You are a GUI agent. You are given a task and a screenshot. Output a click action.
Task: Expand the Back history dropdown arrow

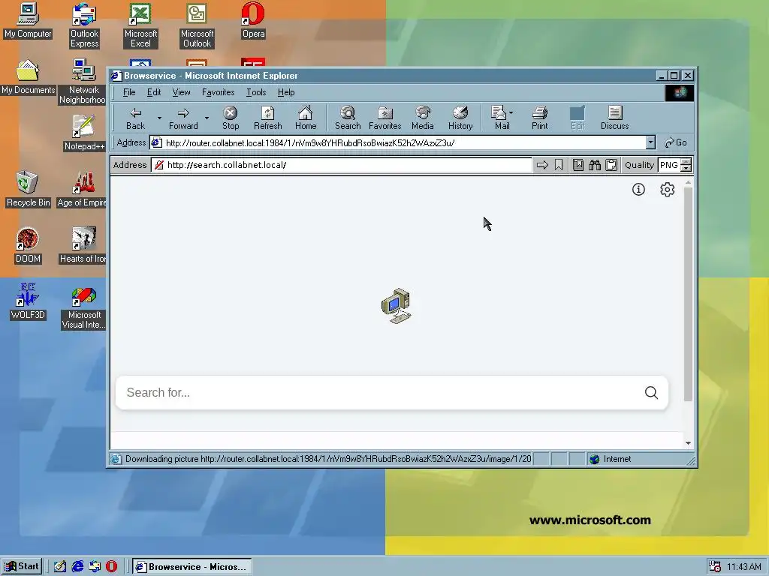[x=159, y=118]
